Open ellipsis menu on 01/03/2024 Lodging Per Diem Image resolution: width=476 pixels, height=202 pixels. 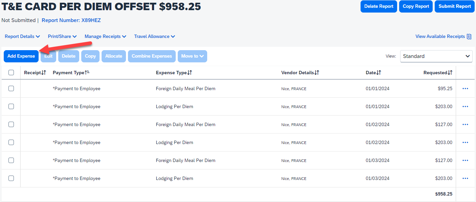(x=465, y=178)
